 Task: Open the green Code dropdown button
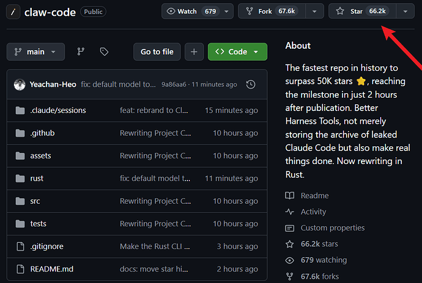coord(237,52)
